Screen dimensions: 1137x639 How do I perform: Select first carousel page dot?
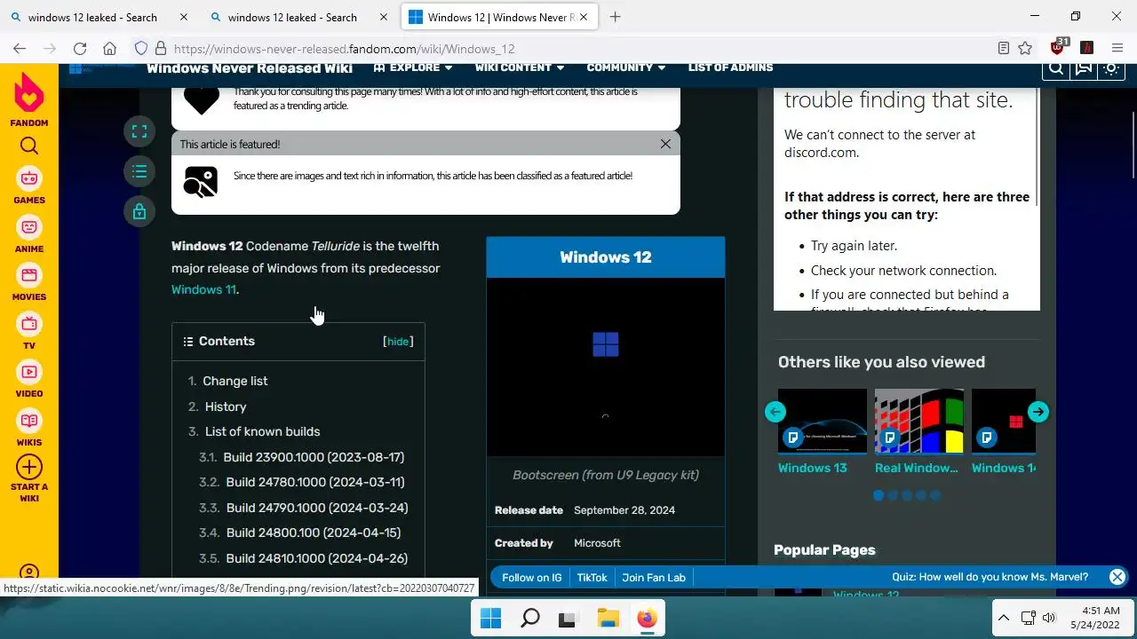[879, 495]
